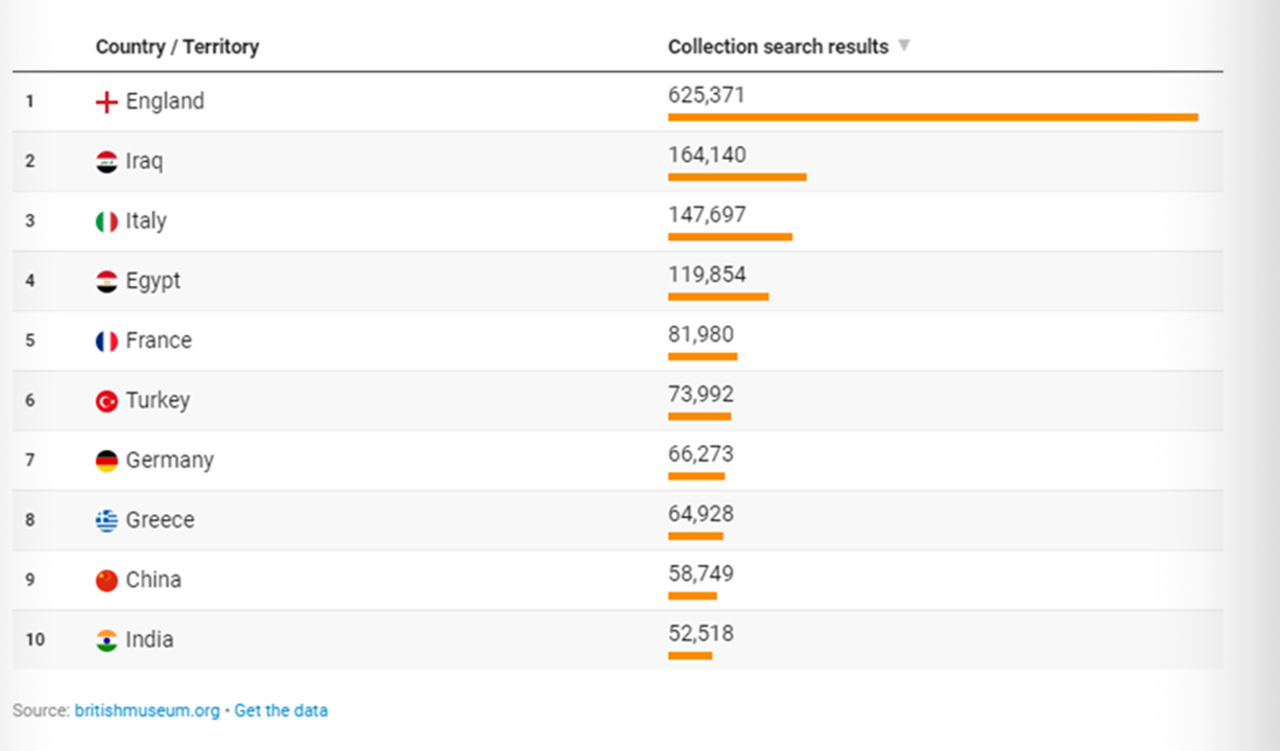Screen dimensions: 1280x751
Task: Click the Iraq flag icon
Action: [106, 162]
